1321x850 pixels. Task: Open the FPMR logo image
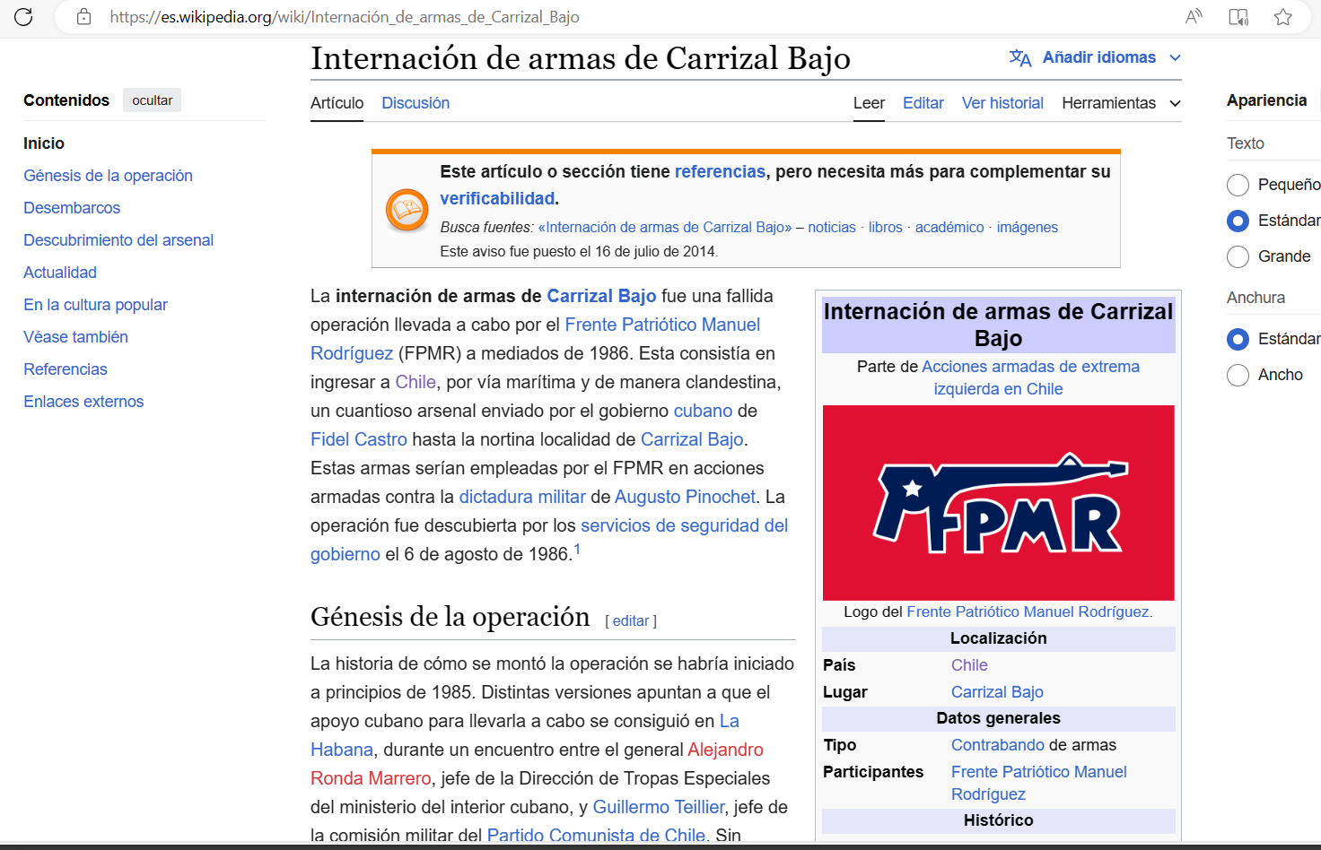(999, 503)
